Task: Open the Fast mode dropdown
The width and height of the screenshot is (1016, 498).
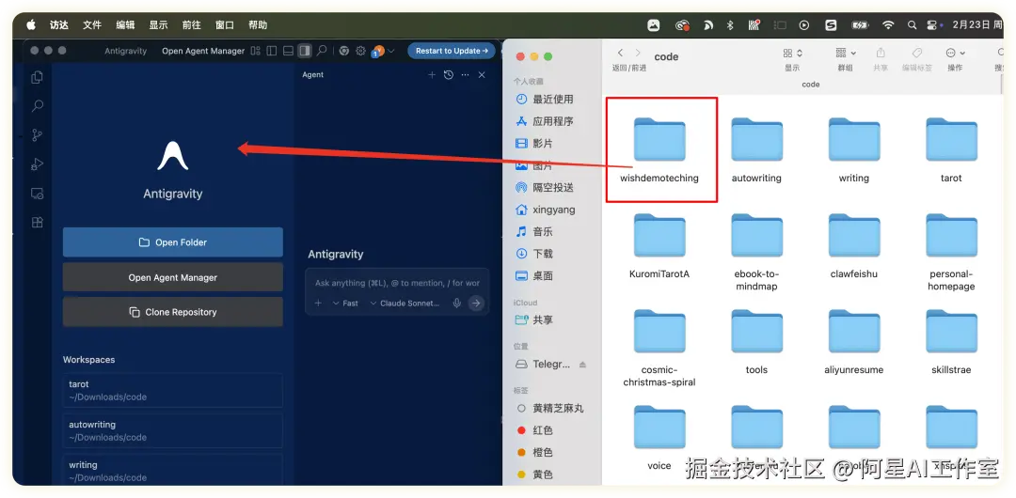Action: point(345,303)
